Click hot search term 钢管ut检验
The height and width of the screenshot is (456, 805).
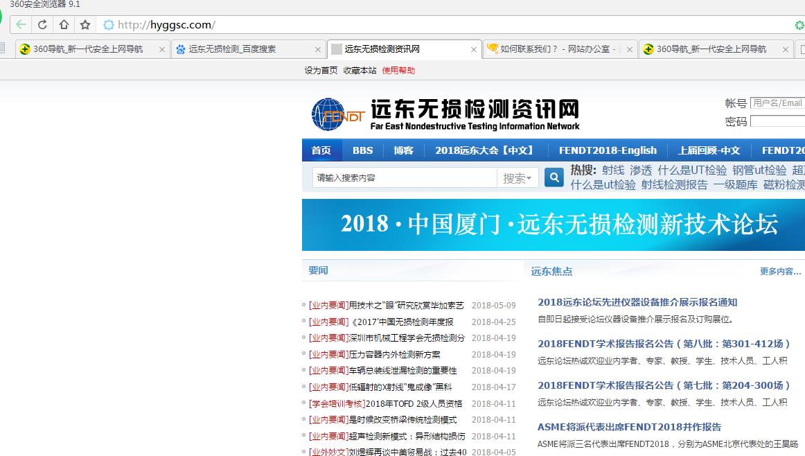point(759,170)
